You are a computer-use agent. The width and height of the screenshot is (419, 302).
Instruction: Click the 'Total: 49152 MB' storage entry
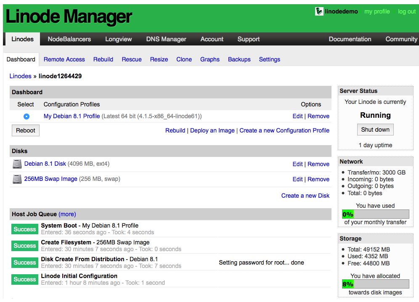(x=369, y=249)
